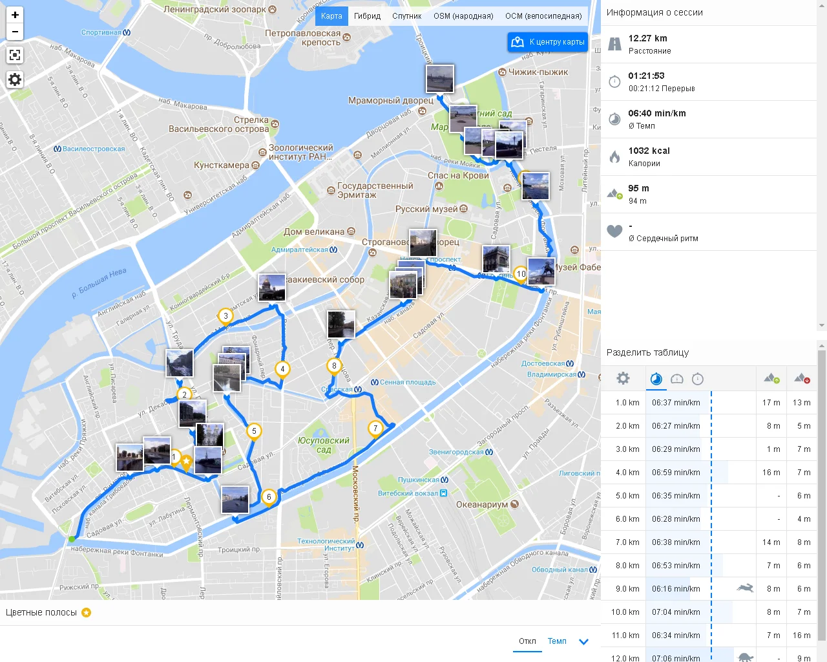This screenshot has height=662, width=827.
Task: Click the Океанариум point of interest
Action: [487, 504]
